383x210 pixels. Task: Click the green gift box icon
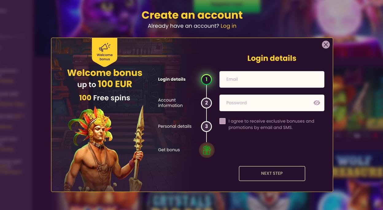coord(207,150)
